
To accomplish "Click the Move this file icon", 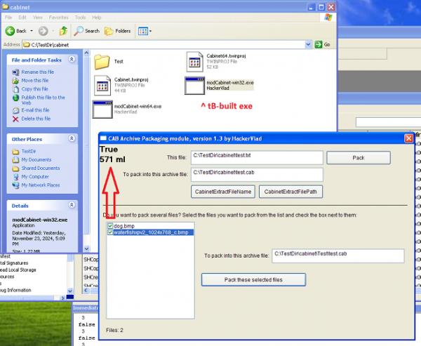I will [15, 81].
